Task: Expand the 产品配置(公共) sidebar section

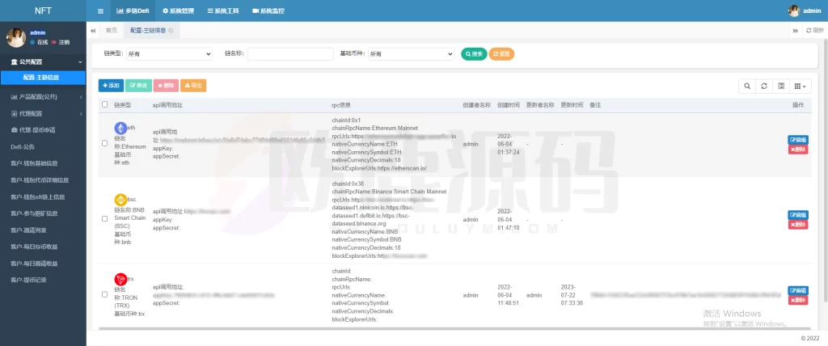Action: pyautogui.click(x=43, y=97)
